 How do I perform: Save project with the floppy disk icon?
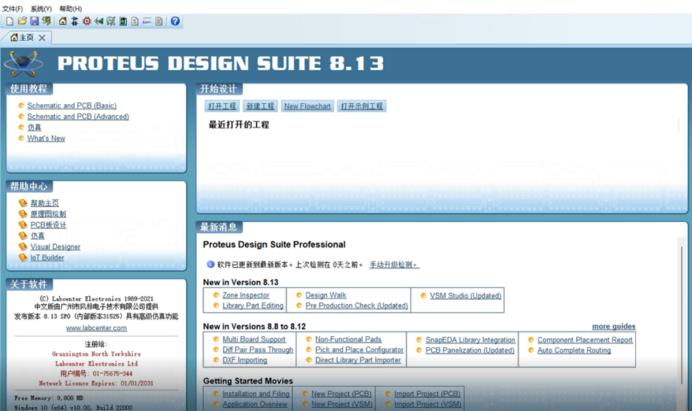(x=34, y=21)
